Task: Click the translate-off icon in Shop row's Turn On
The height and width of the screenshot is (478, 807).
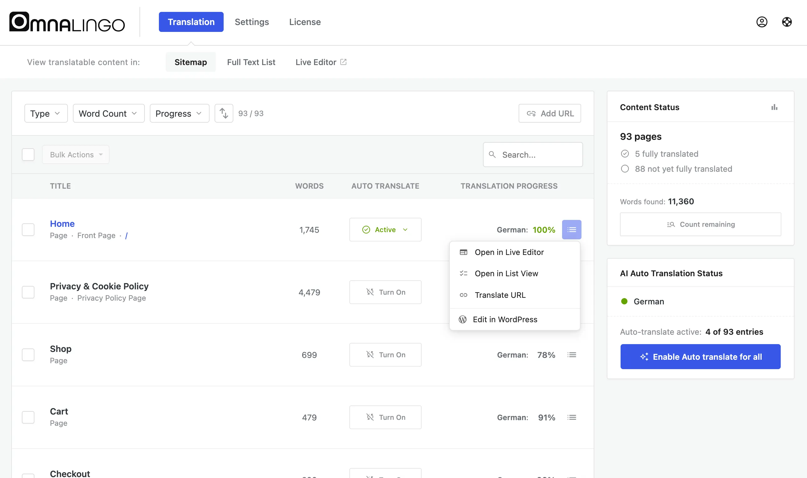Action: point(370,354)
